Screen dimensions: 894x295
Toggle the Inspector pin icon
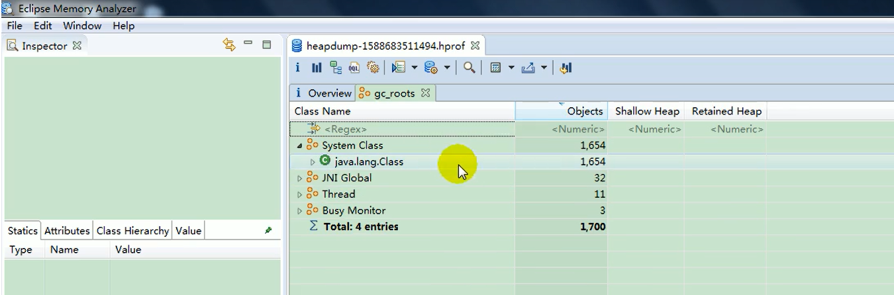268,230
